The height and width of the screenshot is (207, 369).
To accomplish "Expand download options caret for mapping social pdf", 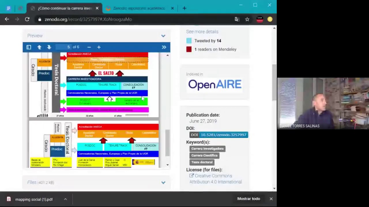I will click(65, 199).
